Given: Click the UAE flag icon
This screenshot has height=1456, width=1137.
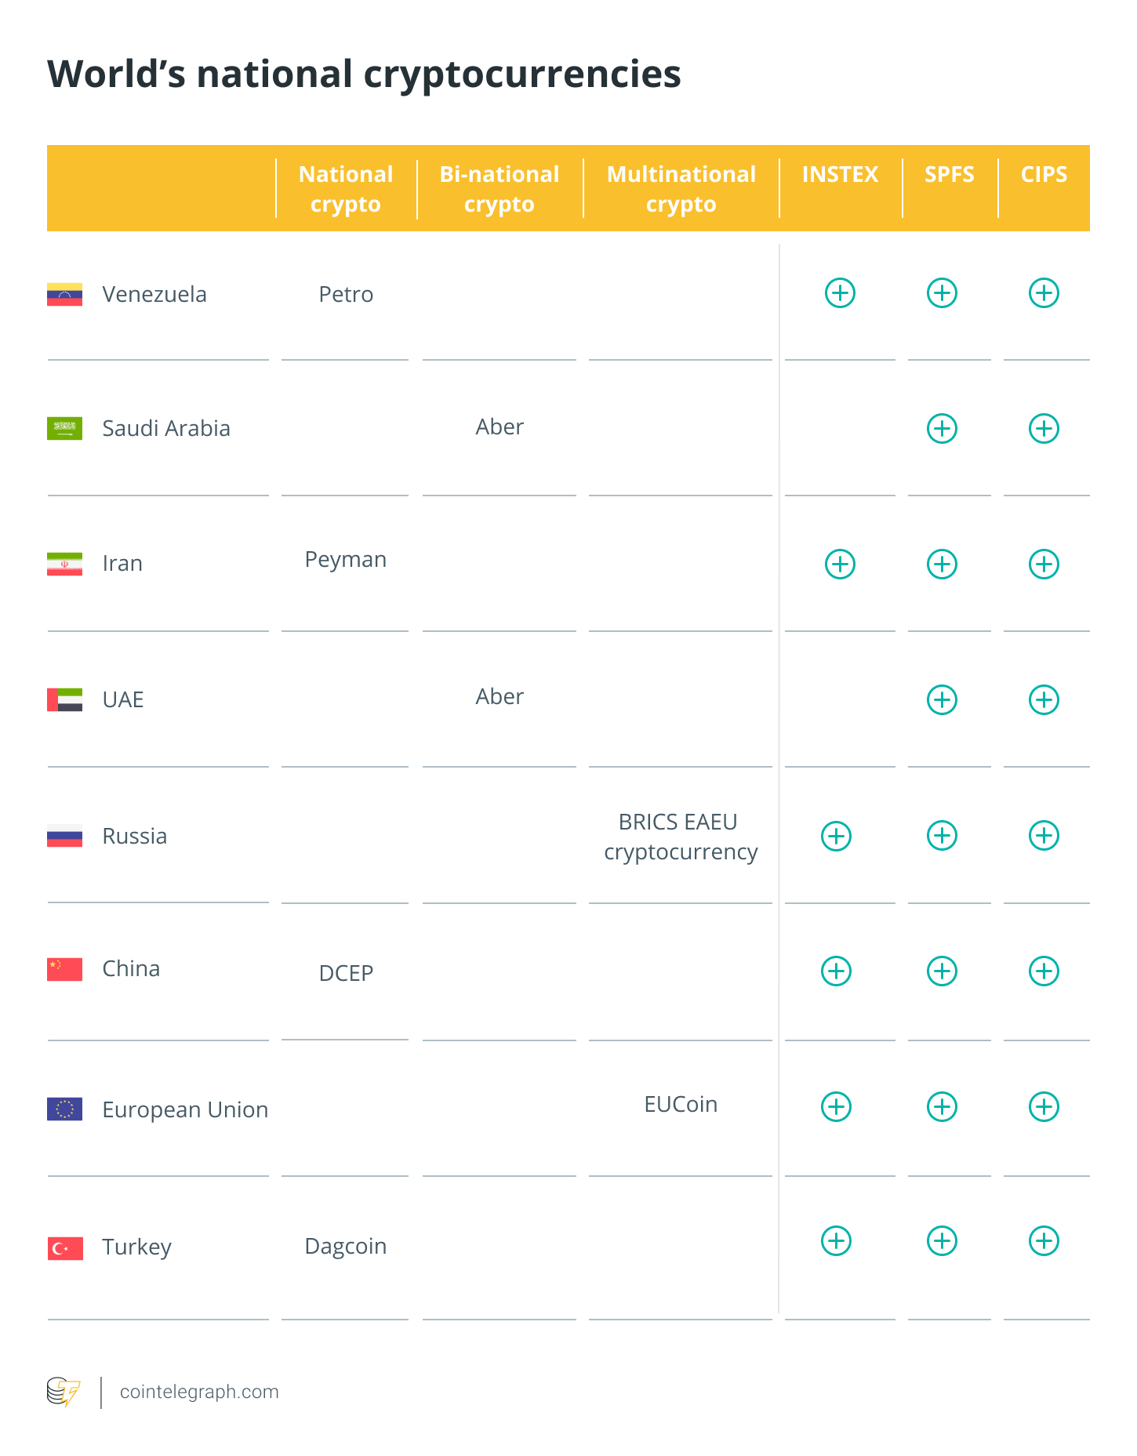Looking at the screenshot, I should (64, 699).
